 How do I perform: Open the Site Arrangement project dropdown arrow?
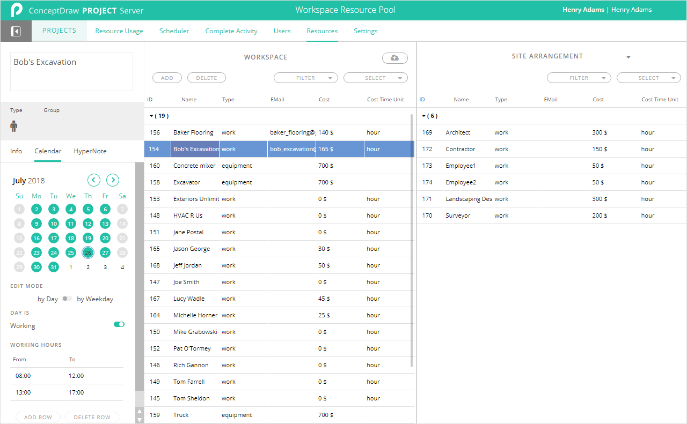[x=628, y=57]
